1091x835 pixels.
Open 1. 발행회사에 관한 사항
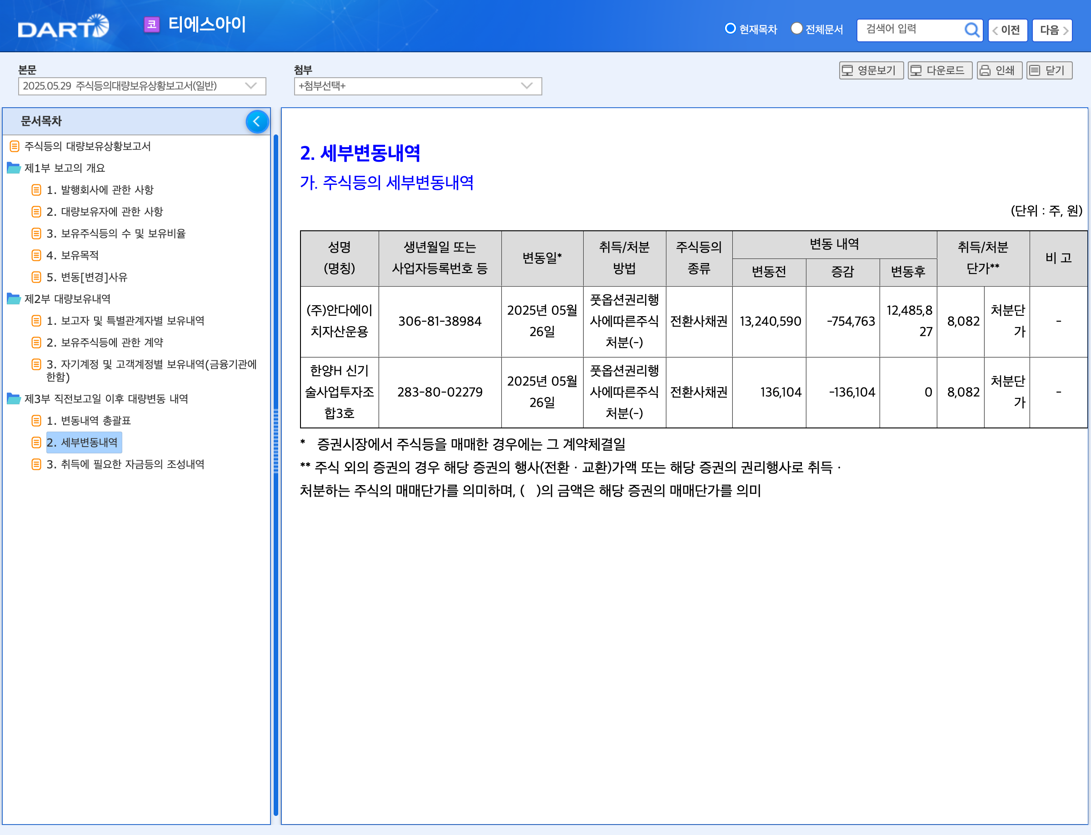(100, 190)
